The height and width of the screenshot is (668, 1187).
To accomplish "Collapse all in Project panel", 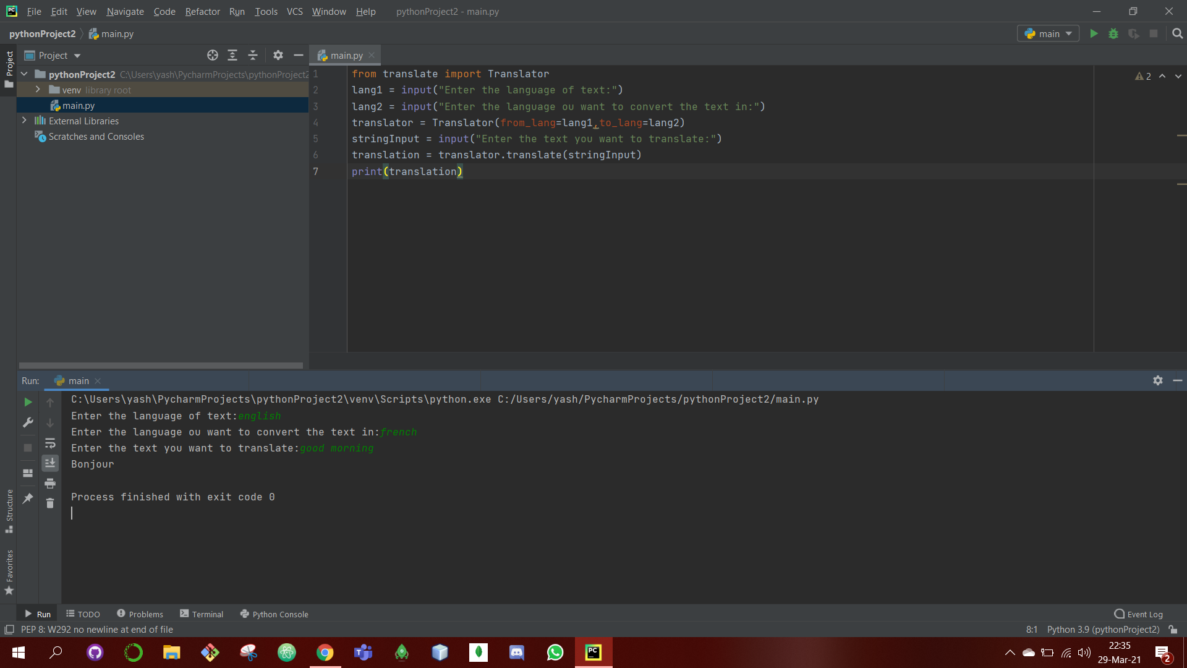I will (x=253, y=56).
